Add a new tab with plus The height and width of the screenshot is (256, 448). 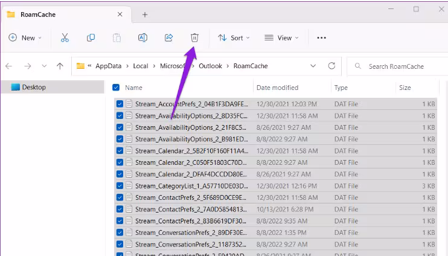pos(145,14)
